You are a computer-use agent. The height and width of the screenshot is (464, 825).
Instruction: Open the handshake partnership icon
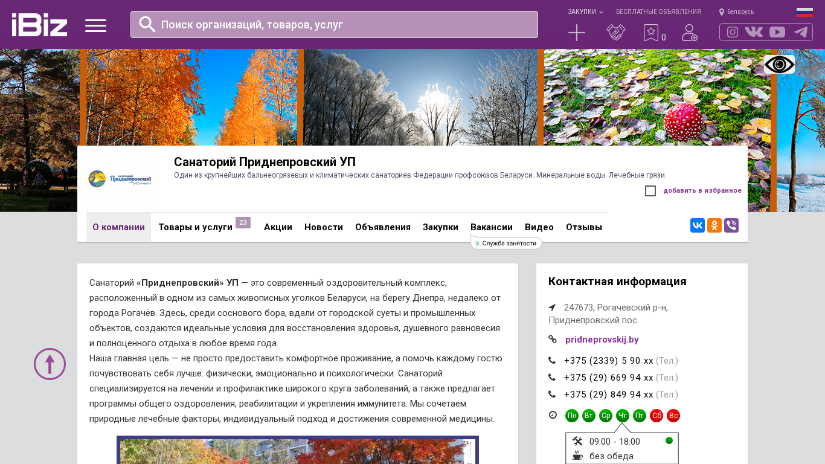pyautogui.click(x=616, y=33)
